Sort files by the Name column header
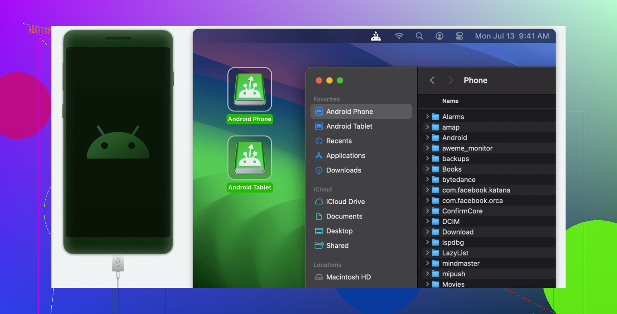This screenshot has width=617, height=314. point(450,101)
